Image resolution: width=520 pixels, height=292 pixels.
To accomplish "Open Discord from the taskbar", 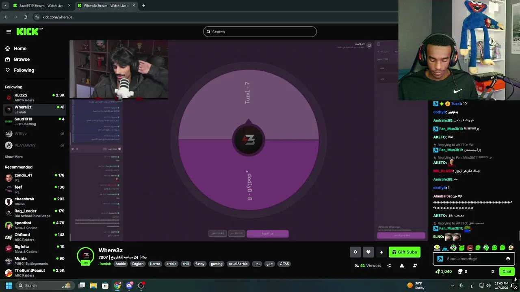I will [x=130, y=286].
